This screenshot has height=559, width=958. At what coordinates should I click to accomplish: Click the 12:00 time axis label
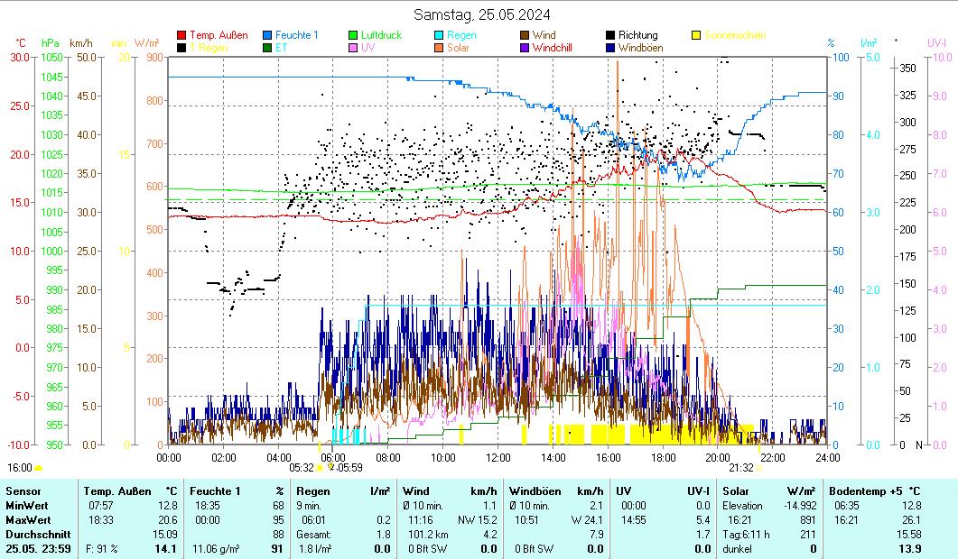498,457
